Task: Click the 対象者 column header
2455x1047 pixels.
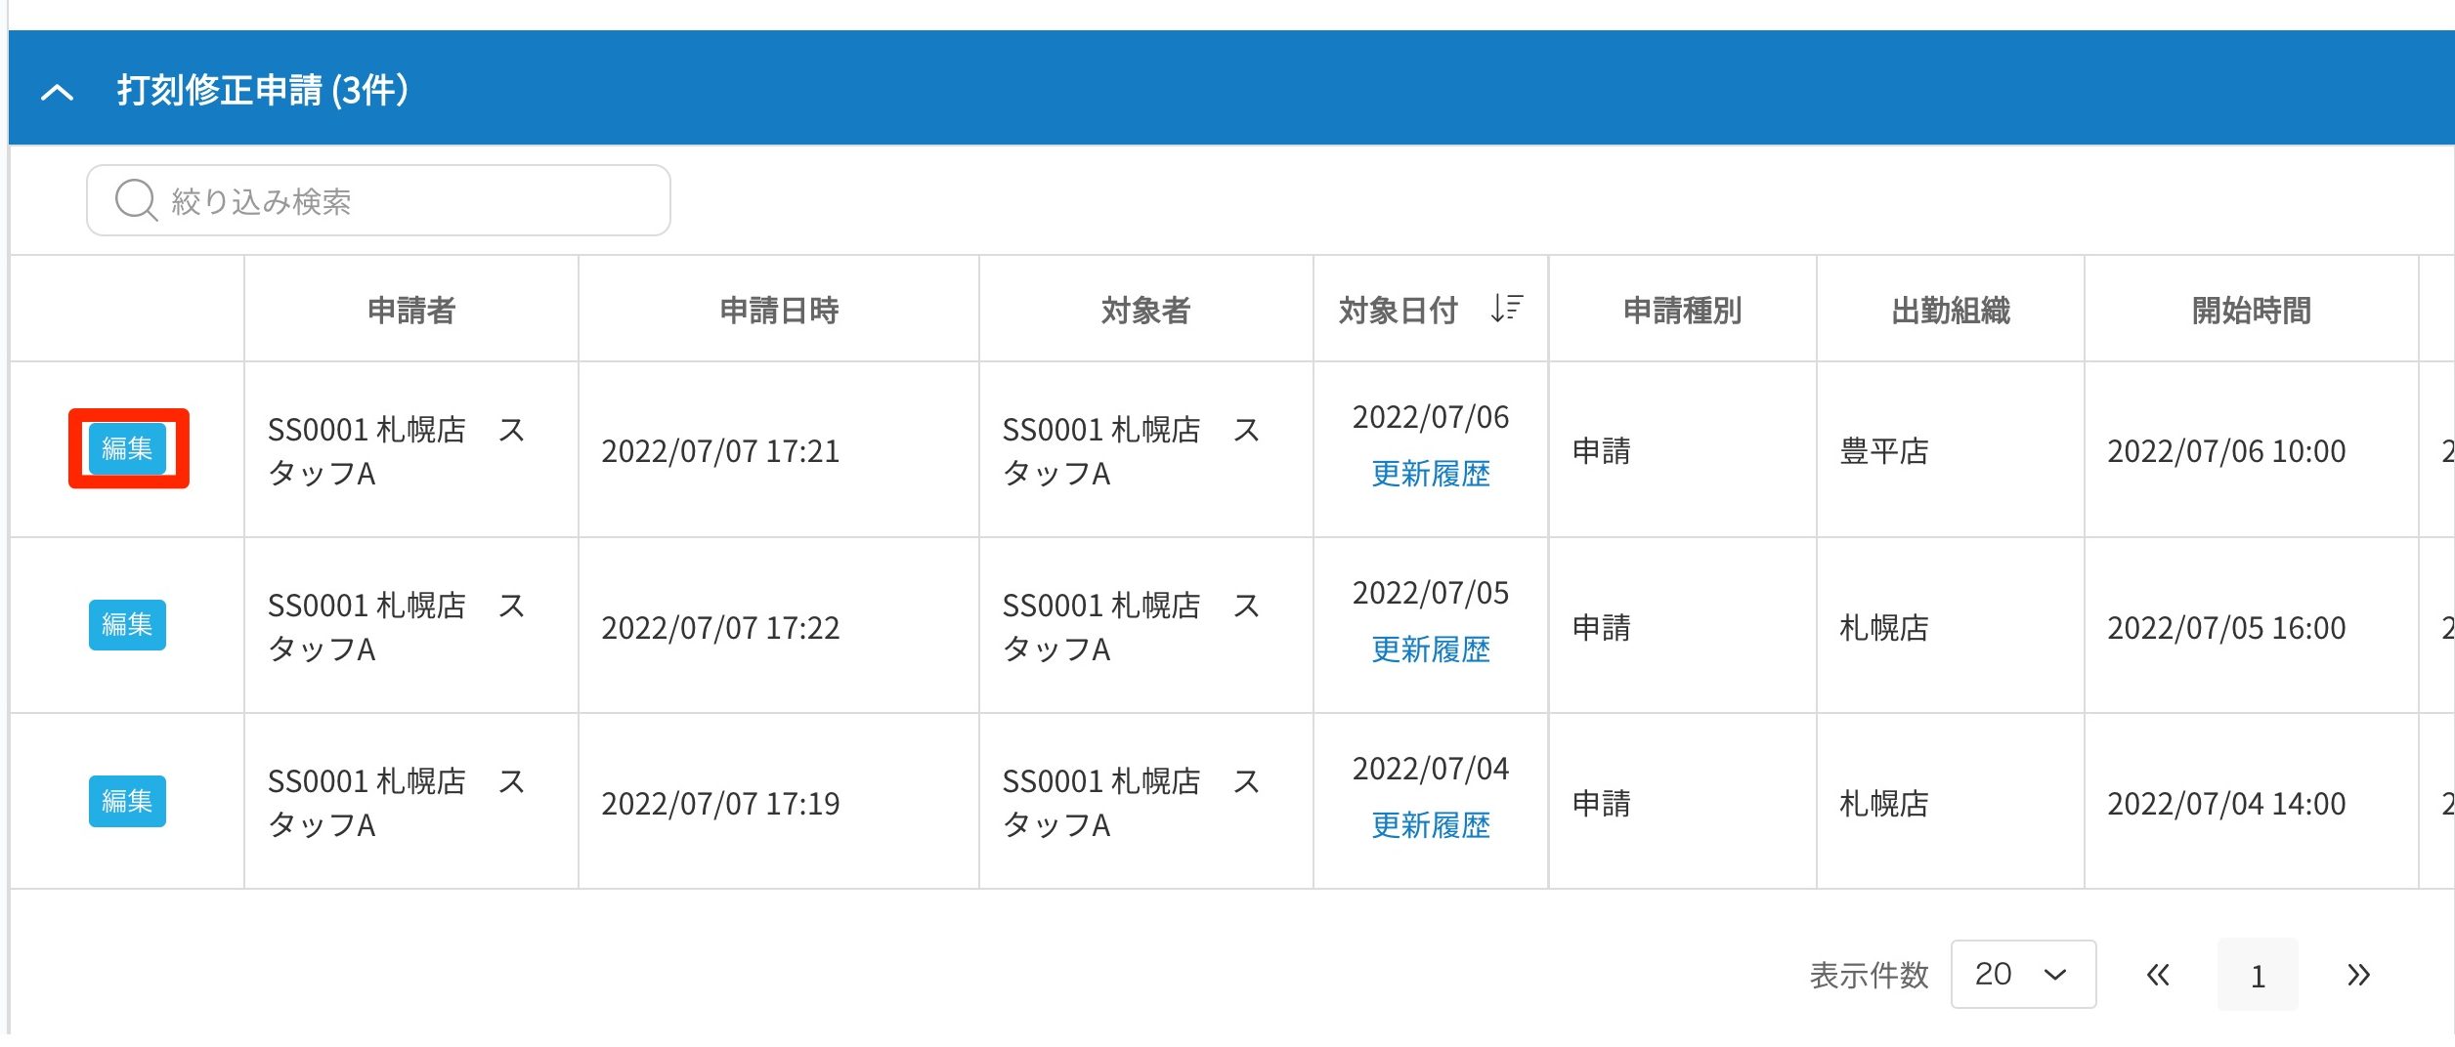Action: pyautogui.click(x=1145, y=311)
